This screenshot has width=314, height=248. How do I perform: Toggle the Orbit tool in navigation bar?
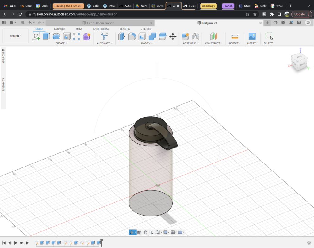[132, 232]
